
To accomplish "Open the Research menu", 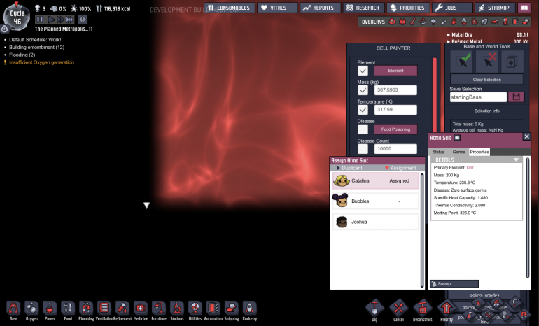I will pos(363,8).
